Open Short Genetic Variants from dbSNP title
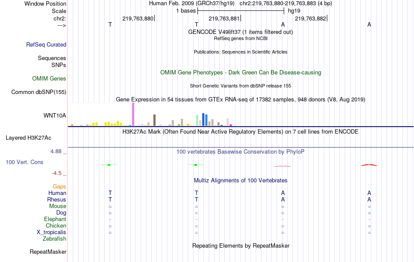Viewport: 414px width, 262px height. pyautogui.click(x=241, y=86)
